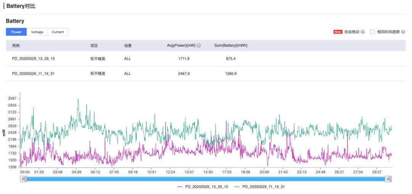Click the Battery对比 section title
412x194 pixels.
pyautogui.click(x=21, y=6)
